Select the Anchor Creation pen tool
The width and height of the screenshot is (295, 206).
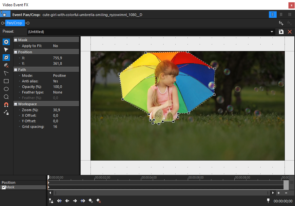tap(6, 58)
